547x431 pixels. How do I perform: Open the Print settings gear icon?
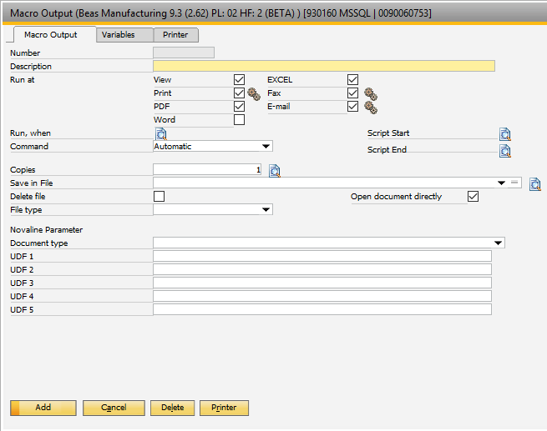pyautogui.click(x=254, y=94)
